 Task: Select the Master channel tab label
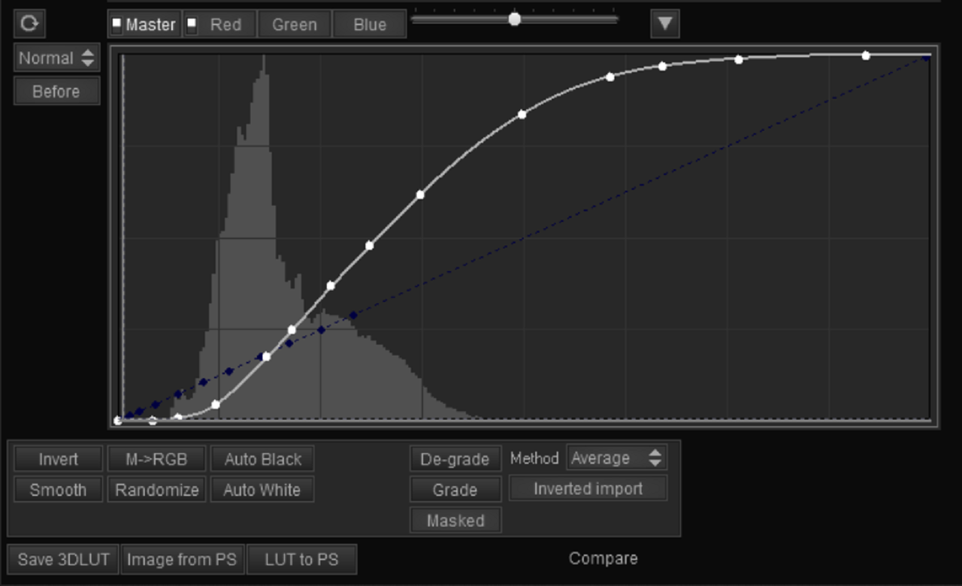pos(150,25)
